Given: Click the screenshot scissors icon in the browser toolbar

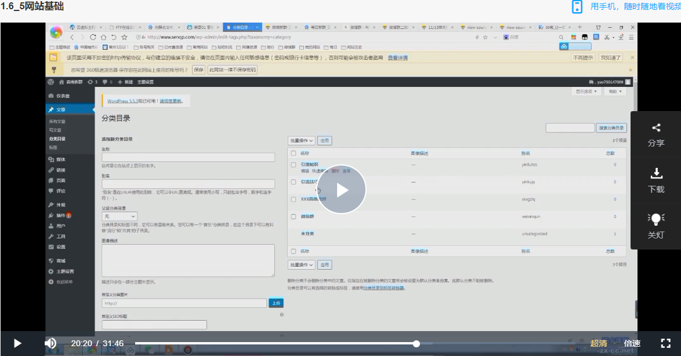Looking at the screenshot, I should point(607,37).
